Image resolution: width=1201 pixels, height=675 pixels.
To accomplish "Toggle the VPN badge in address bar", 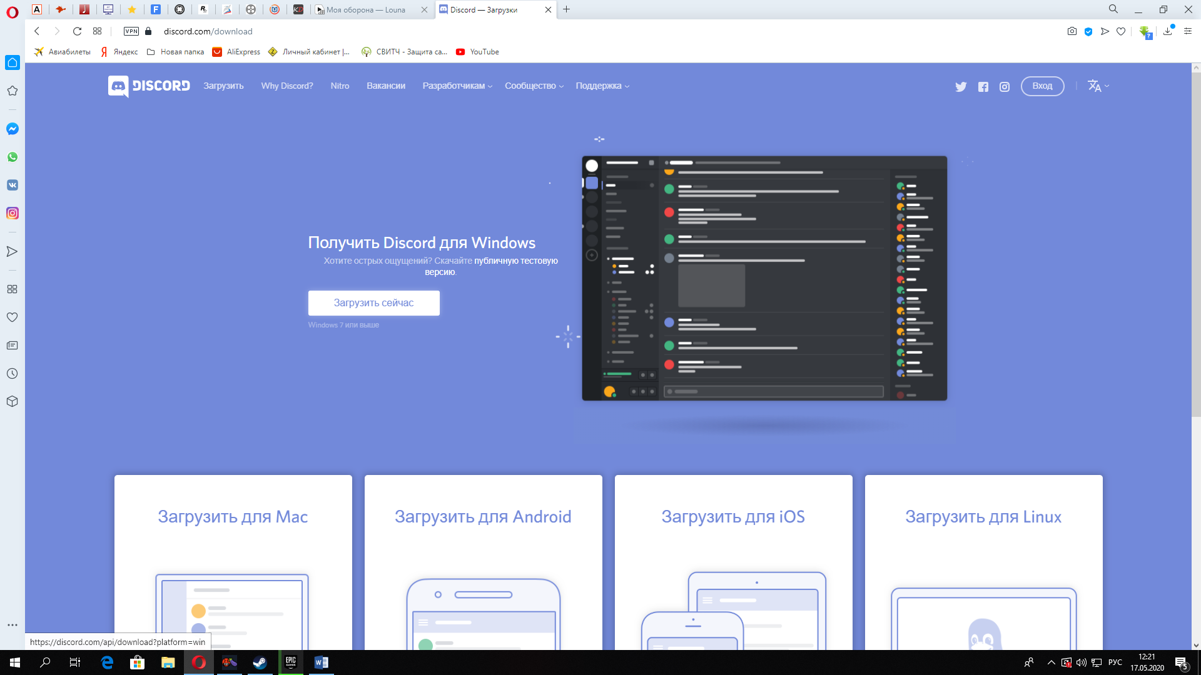I will click(x=131, y=31).
